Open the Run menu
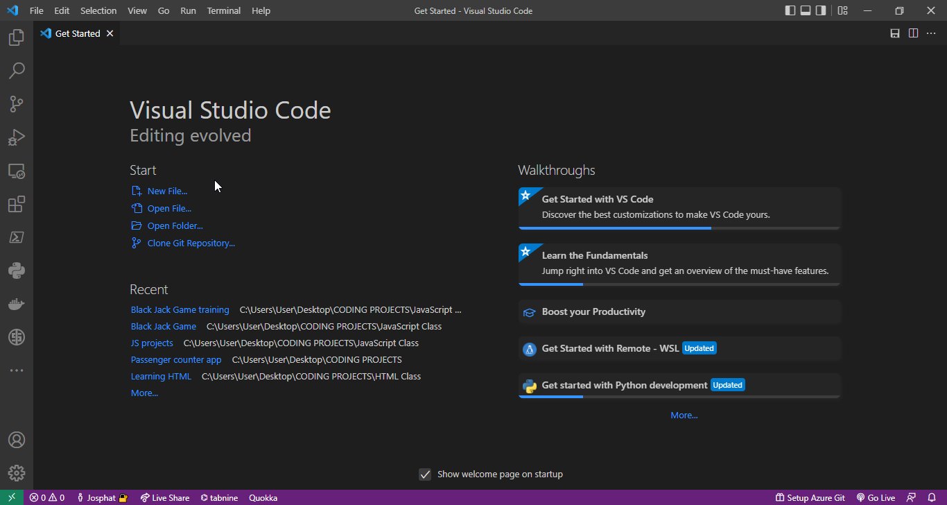 188,10
